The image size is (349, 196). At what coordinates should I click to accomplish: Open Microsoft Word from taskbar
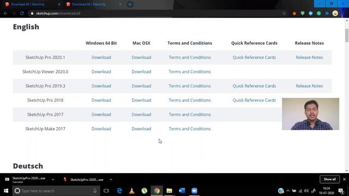pos(182,191)
